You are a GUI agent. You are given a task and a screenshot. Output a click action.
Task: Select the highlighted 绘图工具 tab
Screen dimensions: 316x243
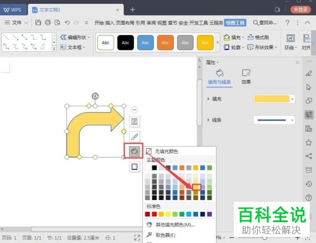(235, 23)
